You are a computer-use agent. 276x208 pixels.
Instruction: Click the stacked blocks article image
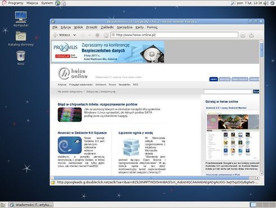(131, 147)
